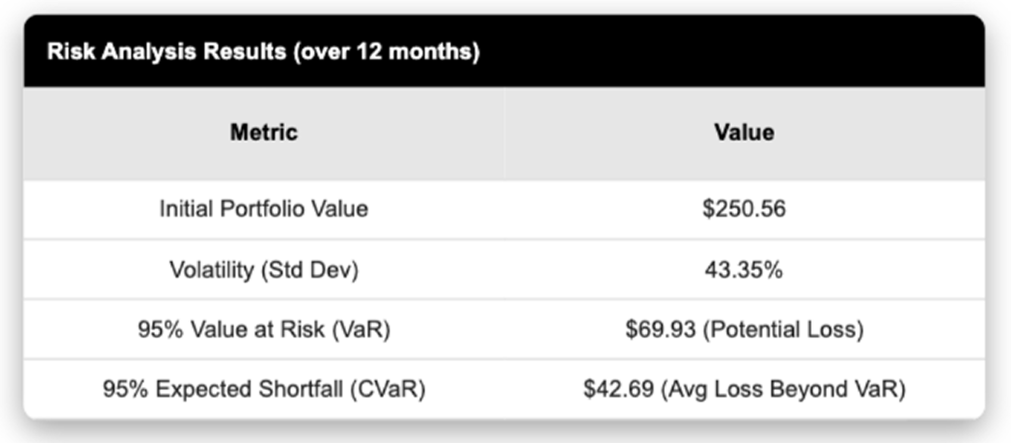The width and height of the screenshot is (1011, 443).
Task: Select the Volatility (Std Dev) row label
Action: [x=264, y=270]
